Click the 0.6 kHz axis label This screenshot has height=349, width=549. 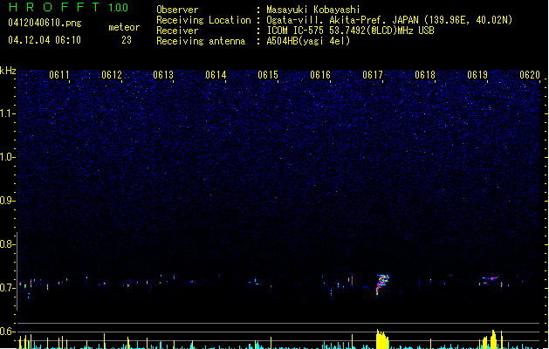tap(7, 332)
